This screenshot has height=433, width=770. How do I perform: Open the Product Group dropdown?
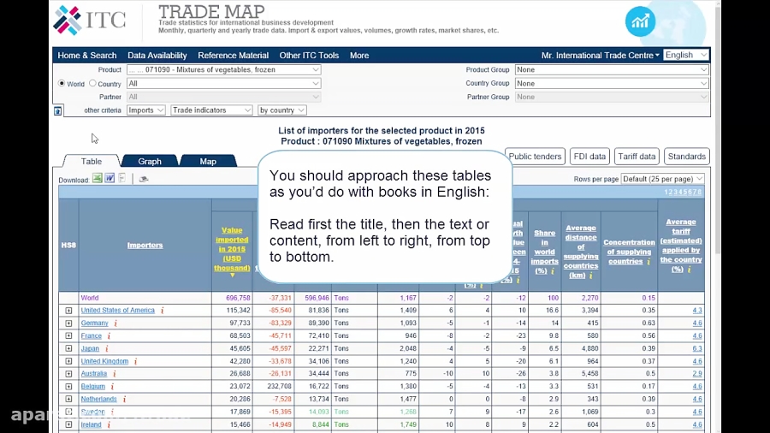point(612,69)
